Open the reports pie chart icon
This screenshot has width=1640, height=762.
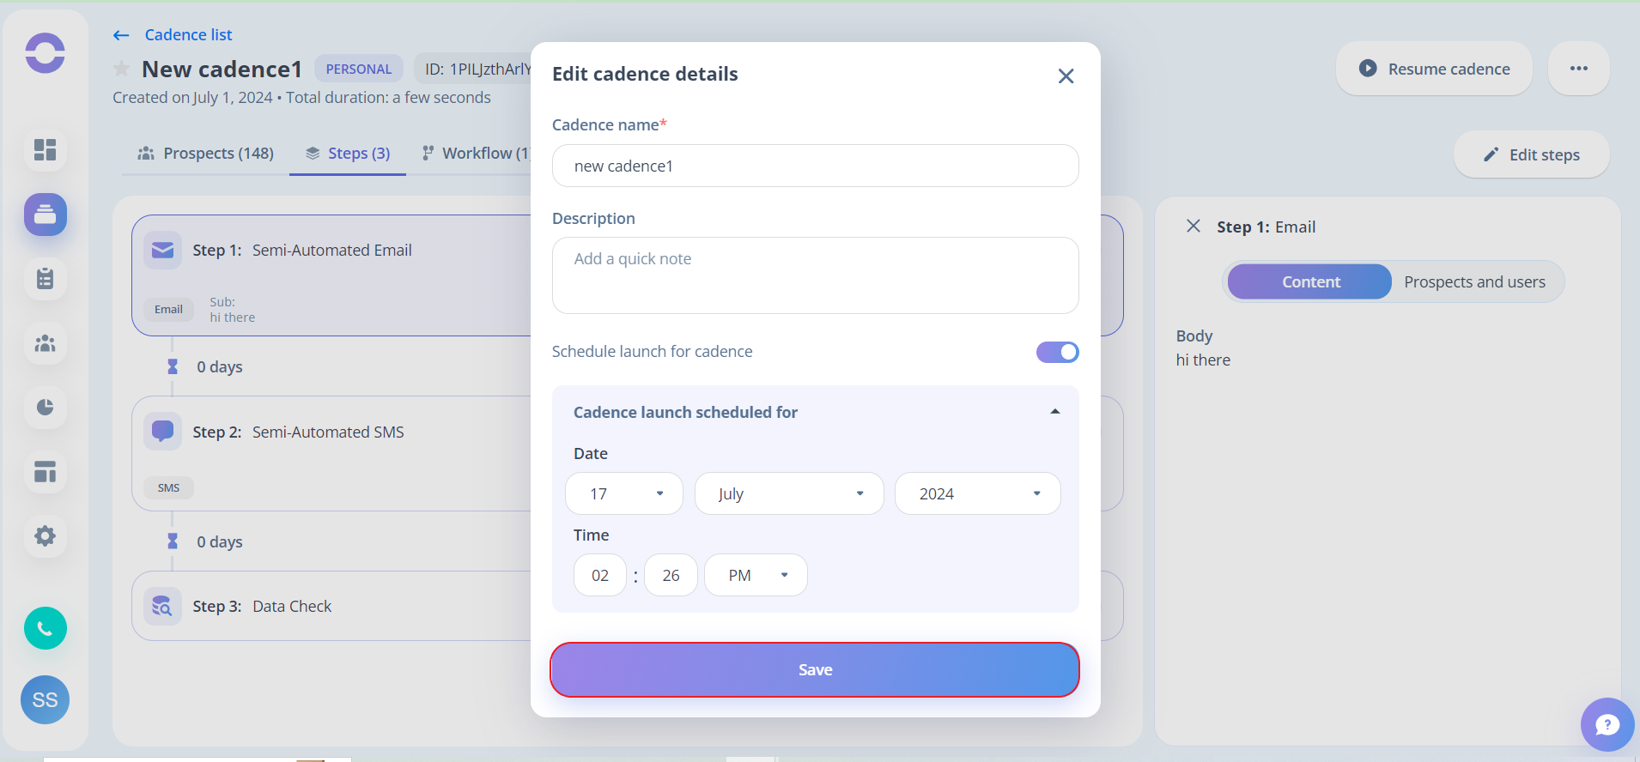point(45,407)
